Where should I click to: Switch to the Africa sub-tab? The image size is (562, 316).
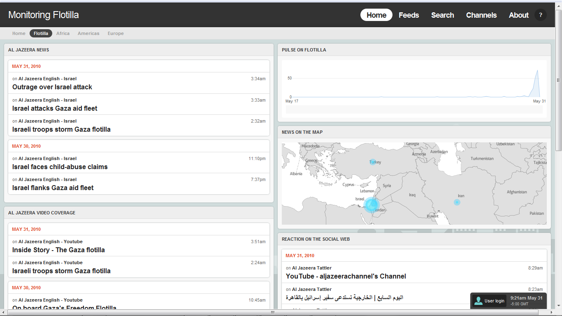(x=63, y=33)
